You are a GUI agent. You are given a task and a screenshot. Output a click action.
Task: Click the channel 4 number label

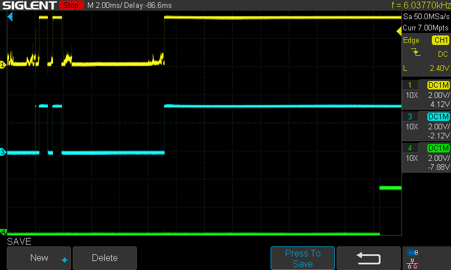click(410, 148)
